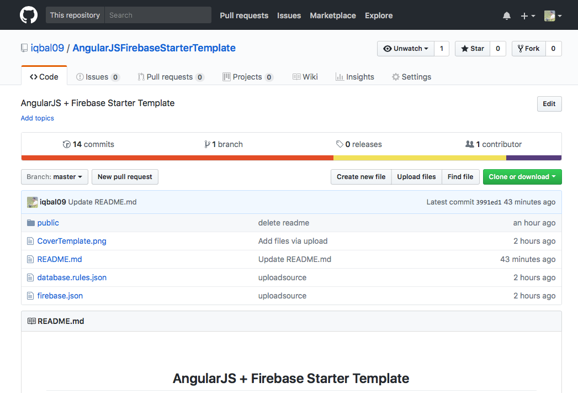
Task: View the watchers count of 1
Action: point(442,48)
